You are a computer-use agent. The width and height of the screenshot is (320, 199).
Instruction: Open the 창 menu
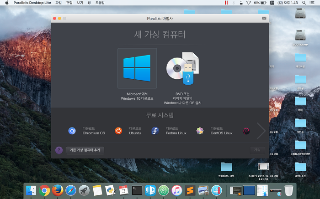[89, 3]
